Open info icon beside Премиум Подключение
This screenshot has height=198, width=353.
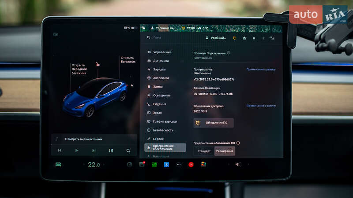pyautogui.click(x=229, y=53)
